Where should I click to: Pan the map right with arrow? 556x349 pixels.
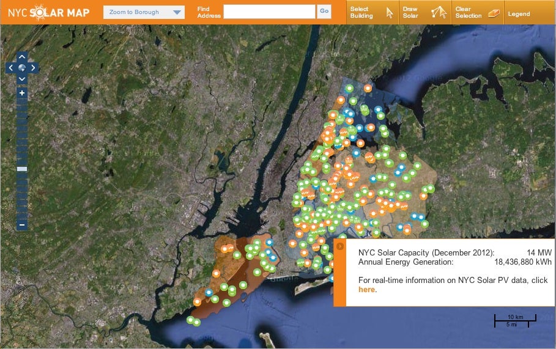[x=33, y=68]
